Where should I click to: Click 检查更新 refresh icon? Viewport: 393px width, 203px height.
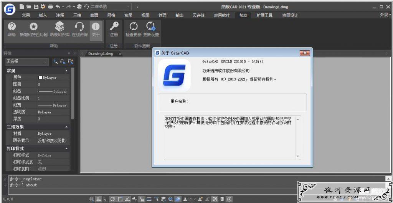[x=134, y=29]
